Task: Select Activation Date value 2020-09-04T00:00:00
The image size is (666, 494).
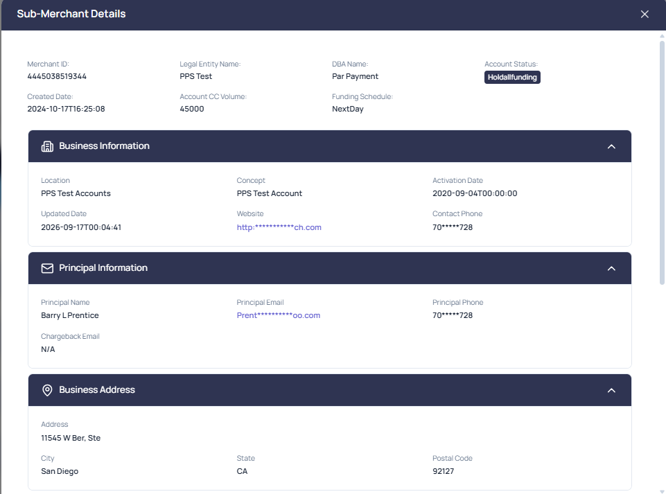Action: pyautogui.click(x=475, y=194)
